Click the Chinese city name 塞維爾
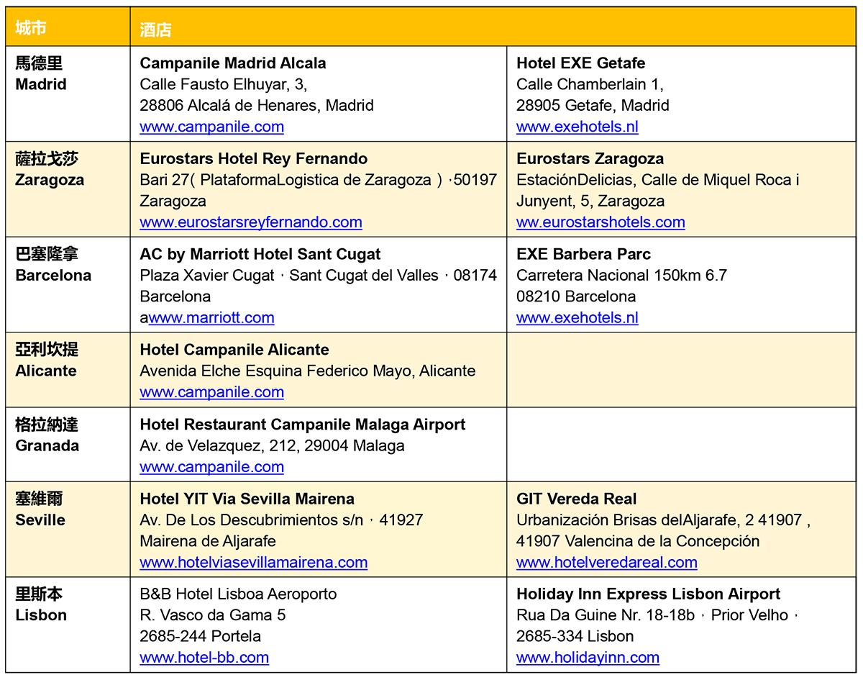Image resolution: width=863 pixels, height=680 pixels. click(x=39, y=499)
